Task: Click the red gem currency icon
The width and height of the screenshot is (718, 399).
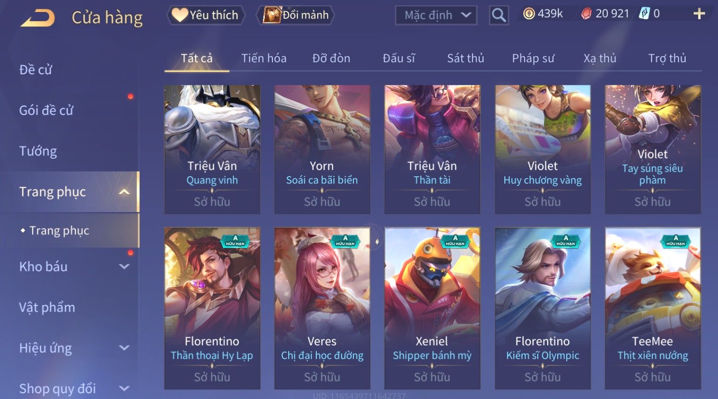Action: [586, 14]
